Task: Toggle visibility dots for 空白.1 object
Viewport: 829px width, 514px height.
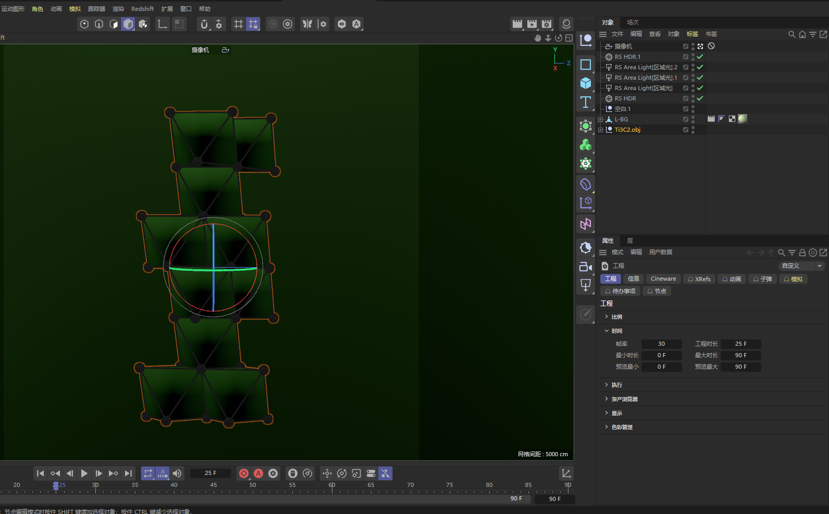Action: point(693,109)
